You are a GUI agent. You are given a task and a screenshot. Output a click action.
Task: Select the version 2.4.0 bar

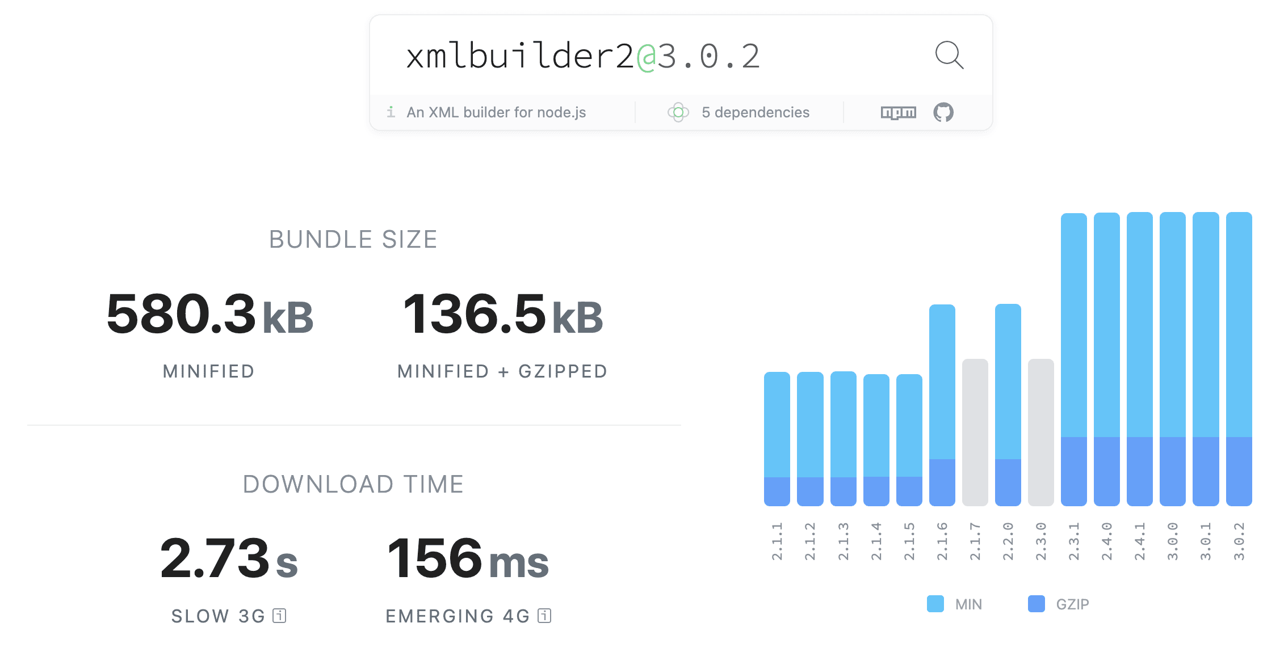[x=1106, y=359]
